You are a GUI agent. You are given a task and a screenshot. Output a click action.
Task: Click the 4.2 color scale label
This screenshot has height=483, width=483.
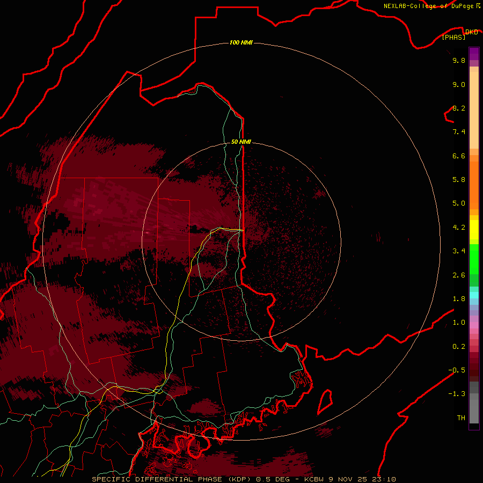[x=459, y=228]
